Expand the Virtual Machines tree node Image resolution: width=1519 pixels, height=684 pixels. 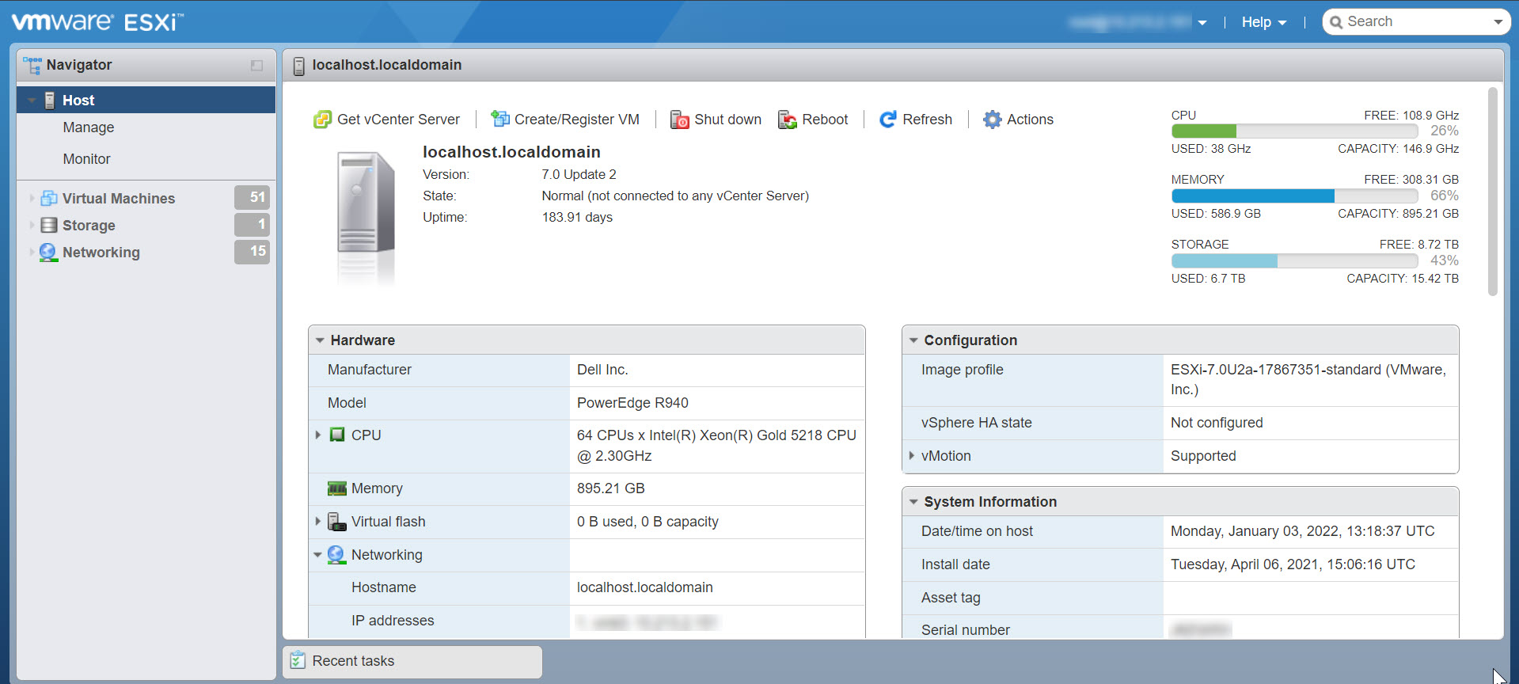pos(32,198)
